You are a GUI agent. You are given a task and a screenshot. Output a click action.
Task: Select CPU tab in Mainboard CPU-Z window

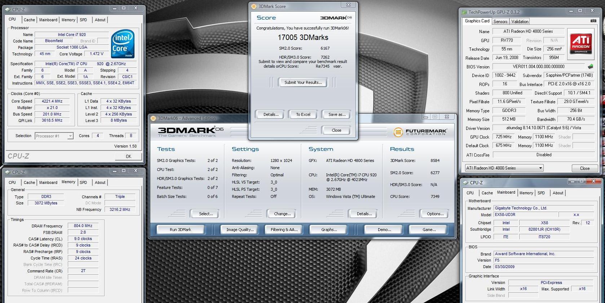pyautogui.click(x=470, y=193)
